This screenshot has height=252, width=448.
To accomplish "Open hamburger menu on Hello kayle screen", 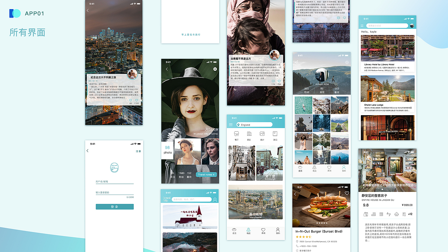I will pos(362,26).
